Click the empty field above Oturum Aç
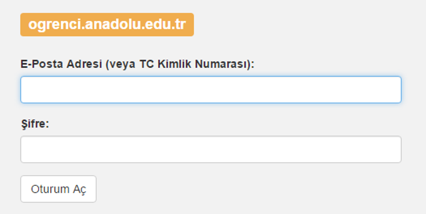426x214 pixels. tap(211, 149)
